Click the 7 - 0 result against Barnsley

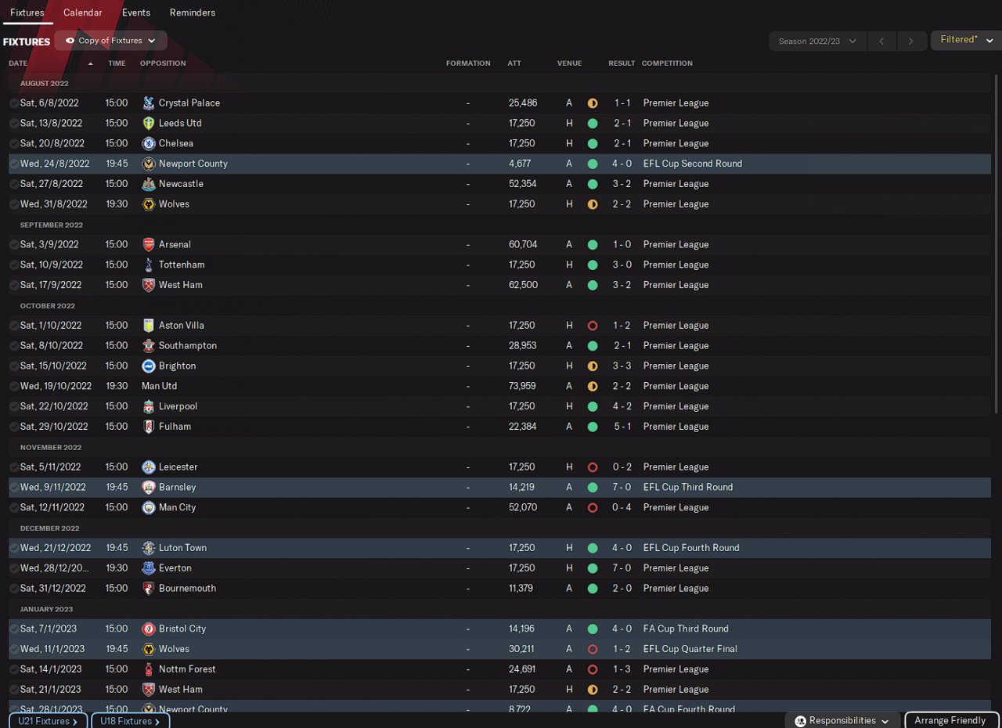tap(622, 487)
